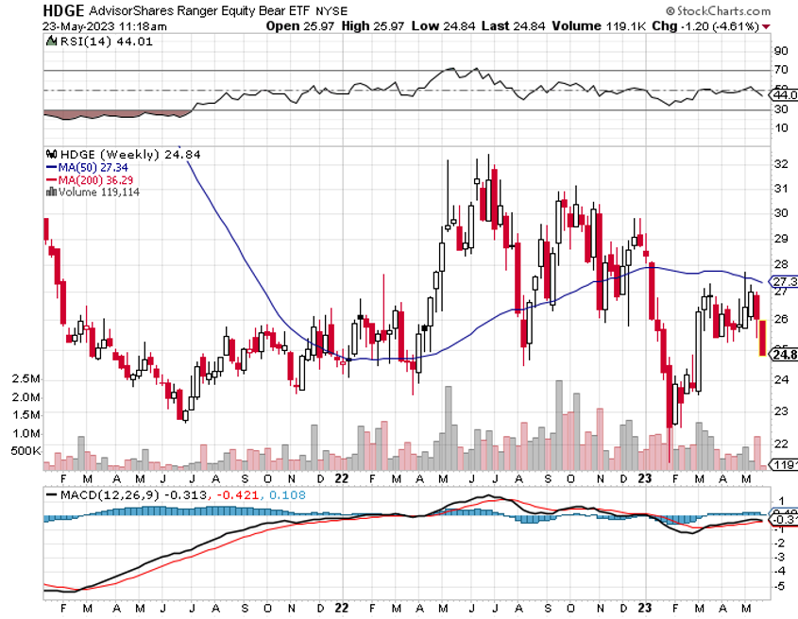Click the Open 25.97 value

coord(299,25)
